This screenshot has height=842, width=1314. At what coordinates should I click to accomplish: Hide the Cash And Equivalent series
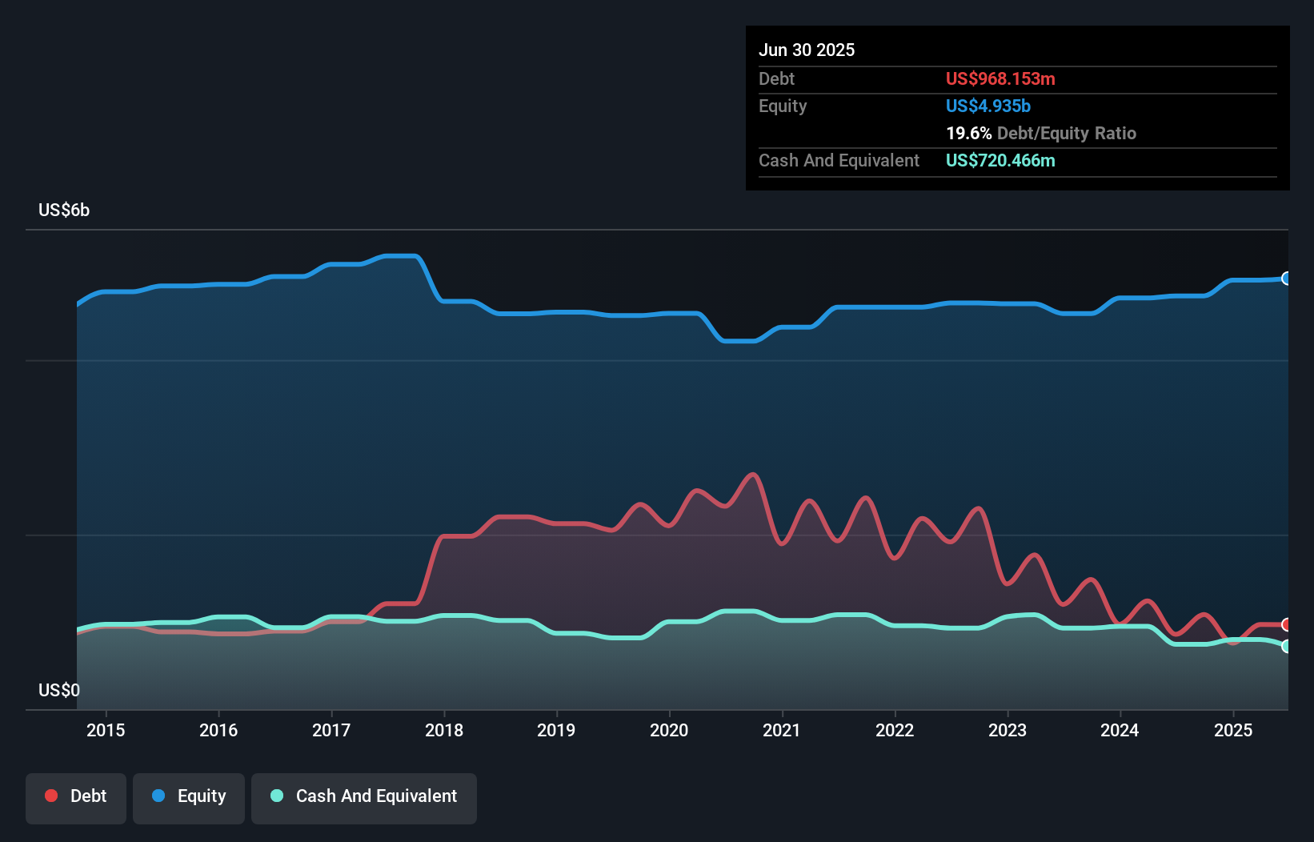[x=364, y=796]
